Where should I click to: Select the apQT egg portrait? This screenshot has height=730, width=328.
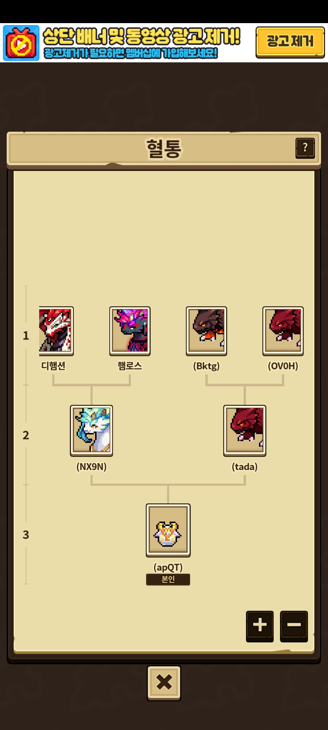[x=168, y=530]
